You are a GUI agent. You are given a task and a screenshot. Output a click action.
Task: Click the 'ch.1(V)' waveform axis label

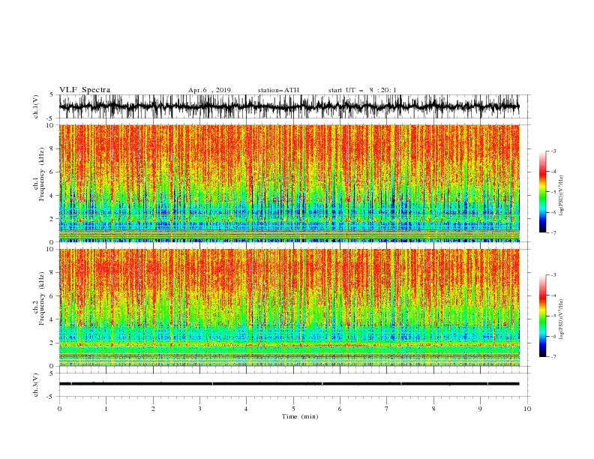[x=36, y=106]
